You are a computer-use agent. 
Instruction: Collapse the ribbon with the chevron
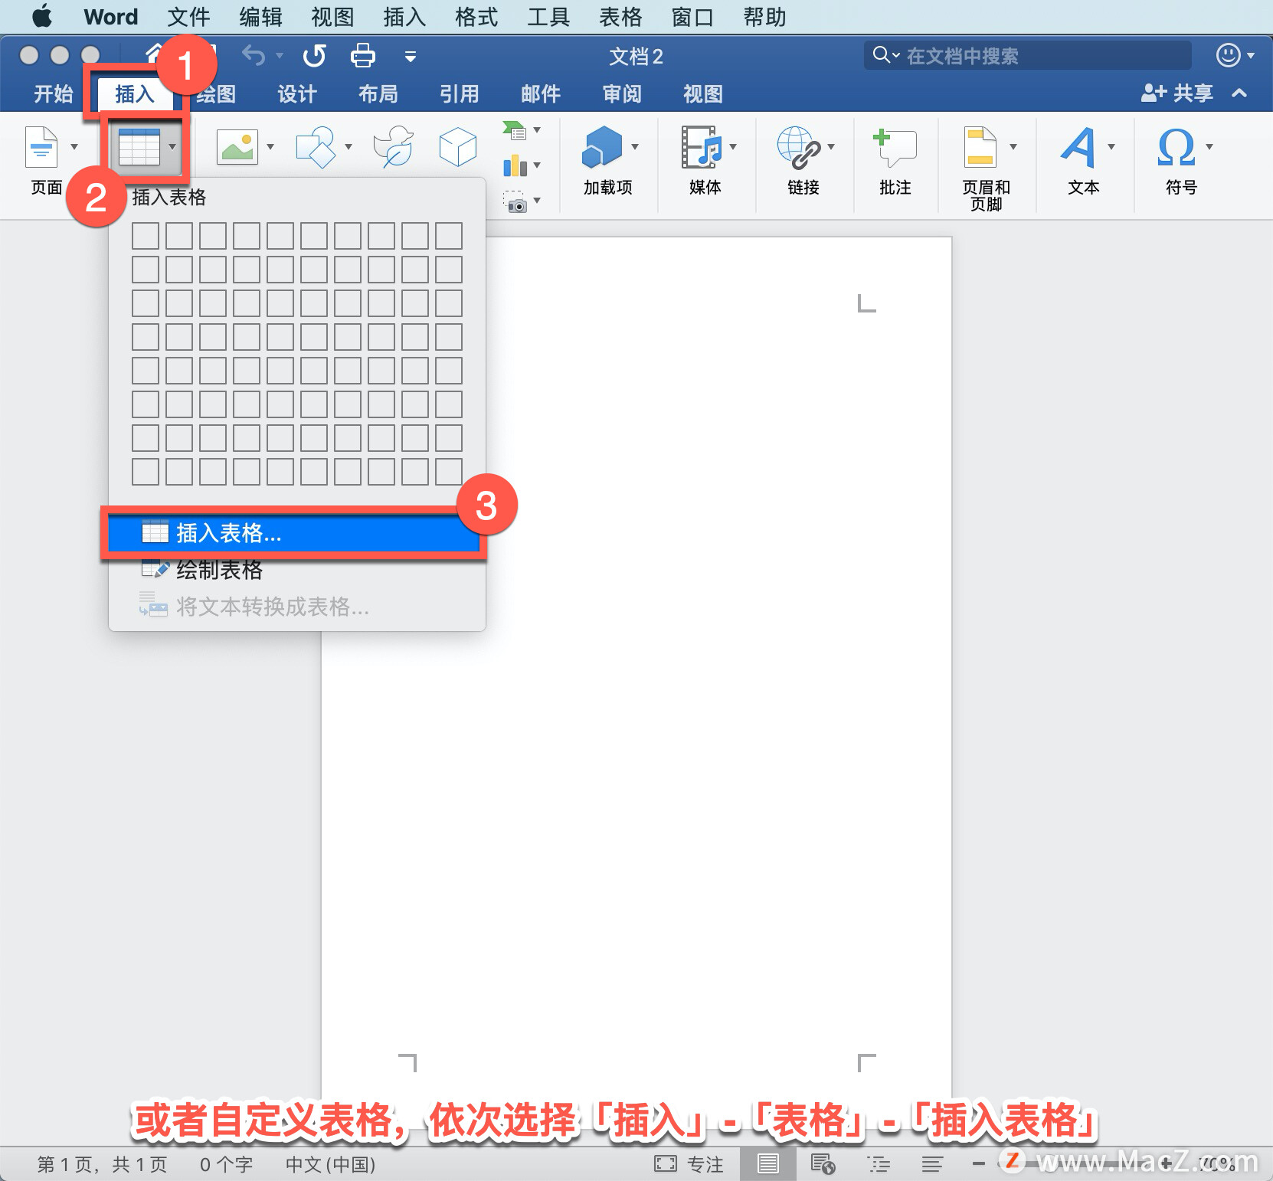pyautogui.click(x=1239, y=93)
